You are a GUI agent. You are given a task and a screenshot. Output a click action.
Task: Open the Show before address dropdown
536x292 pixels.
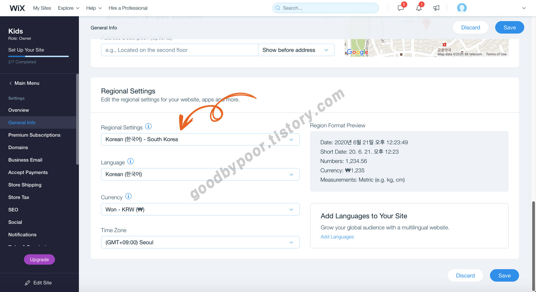coord(296,50)
